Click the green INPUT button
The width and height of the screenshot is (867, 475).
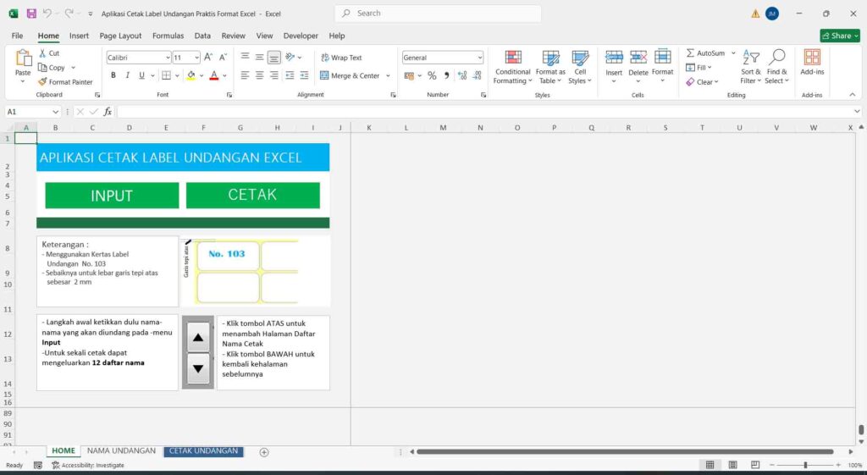pos(112,196)
